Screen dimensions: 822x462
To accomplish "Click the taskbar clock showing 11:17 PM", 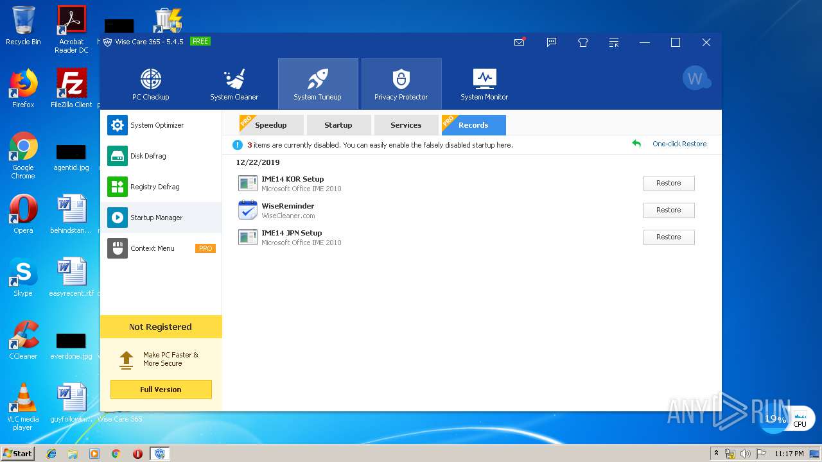I will coord(789,454).
